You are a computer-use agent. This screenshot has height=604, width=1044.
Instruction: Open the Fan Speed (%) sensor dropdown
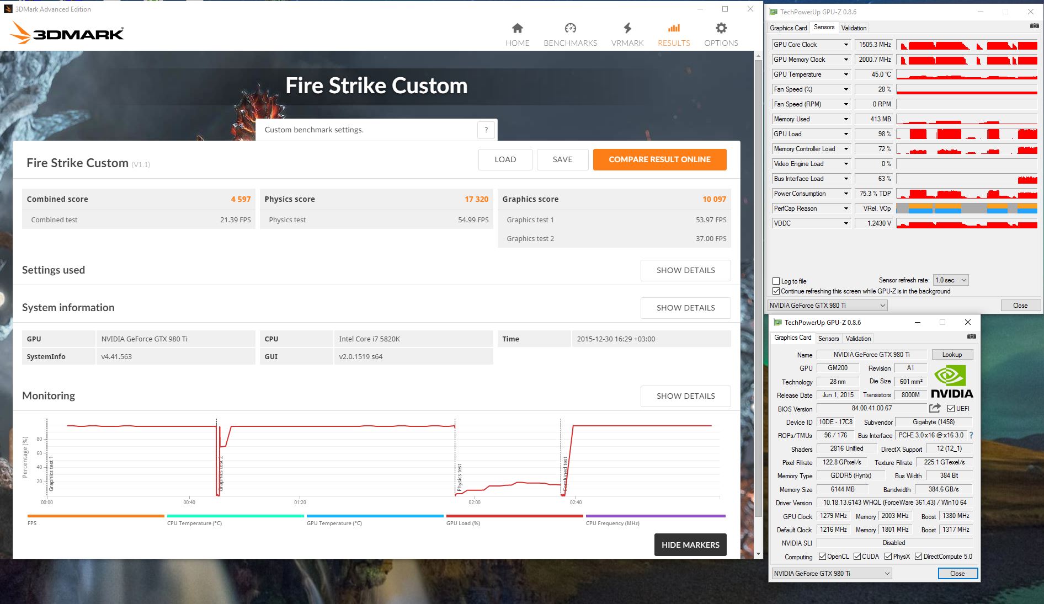point(845,89)
